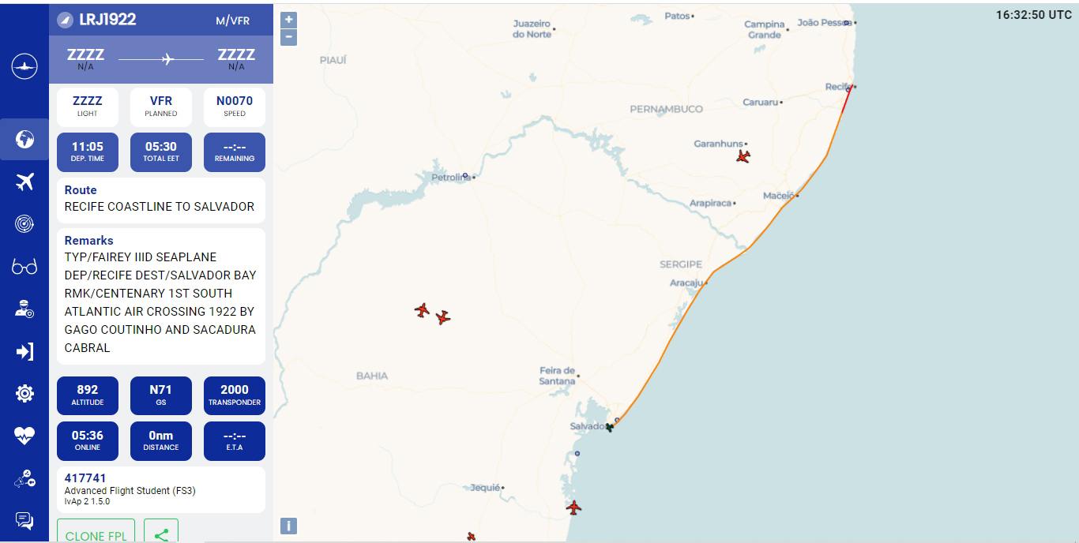Click the route tracking icon in sidebar
Viewport: 1079px width, 543px height.
[x=24, y=477]
